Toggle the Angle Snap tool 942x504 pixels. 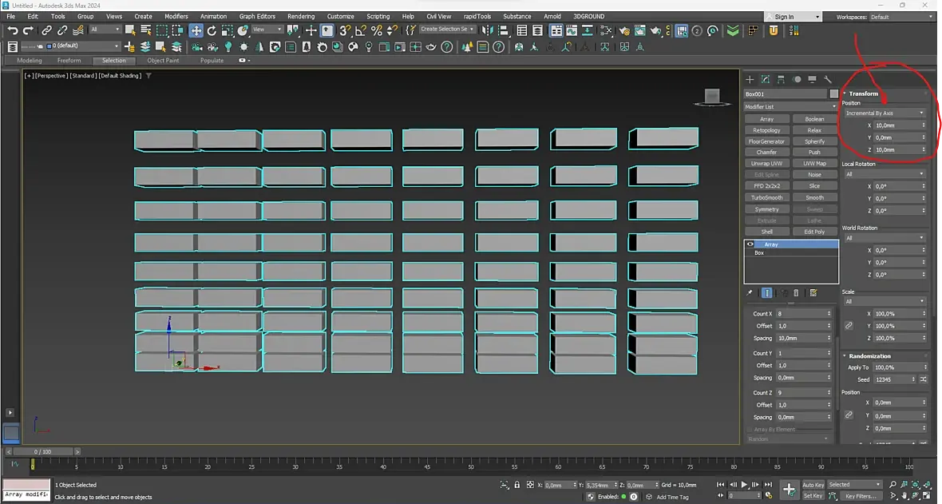361,30
